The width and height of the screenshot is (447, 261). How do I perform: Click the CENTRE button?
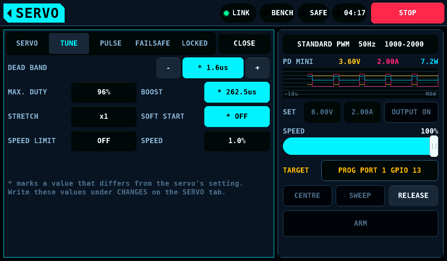coord(307,196)
